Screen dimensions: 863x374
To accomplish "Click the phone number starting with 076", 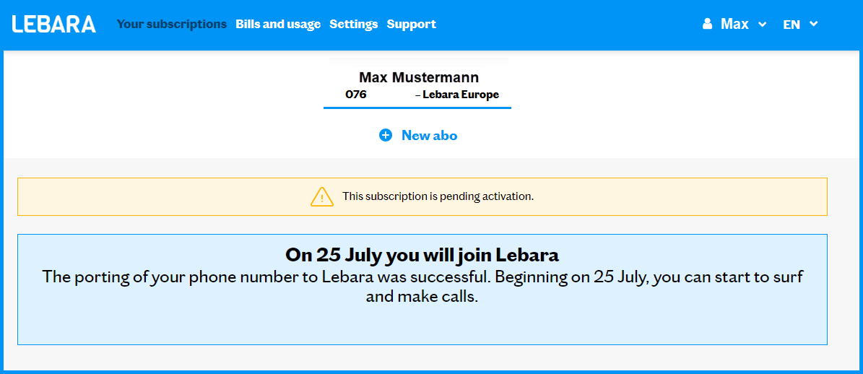I will click(356, 95).
